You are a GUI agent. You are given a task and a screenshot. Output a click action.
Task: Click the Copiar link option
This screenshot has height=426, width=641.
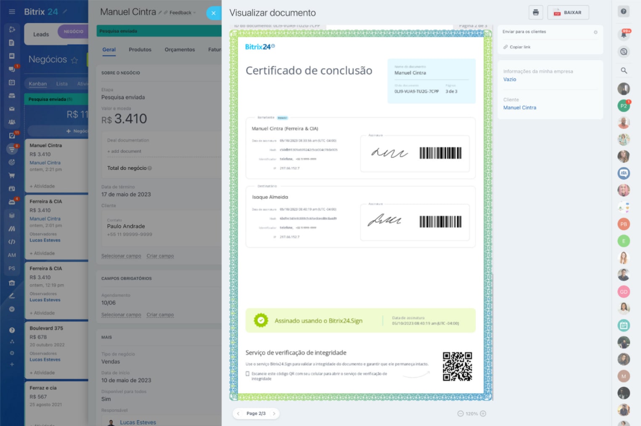click(519, 47)
